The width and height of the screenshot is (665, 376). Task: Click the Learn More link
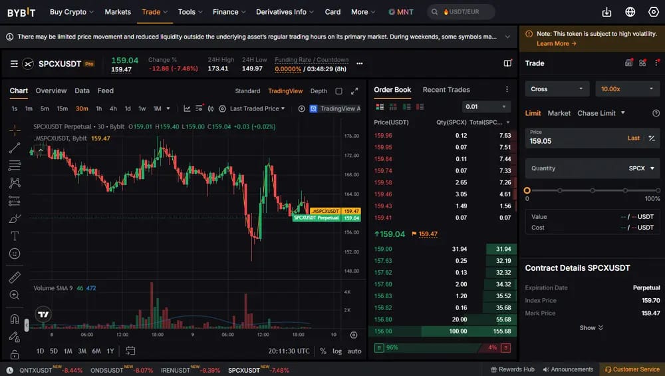pyautogui.click(x=557, y=44)
